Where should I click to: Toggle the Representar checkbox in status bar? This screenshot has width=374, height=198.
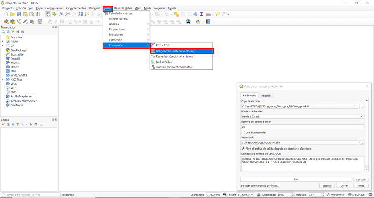click(328, 194)
